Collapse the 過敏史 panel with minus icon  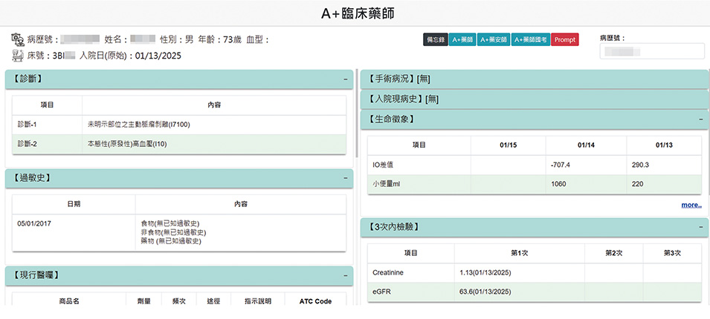pos(345,178)
